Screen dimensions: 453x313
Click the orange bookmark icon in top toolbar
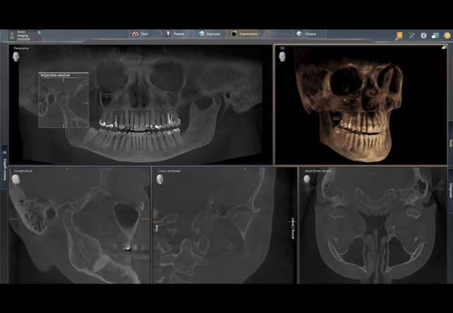click(399, 35)
